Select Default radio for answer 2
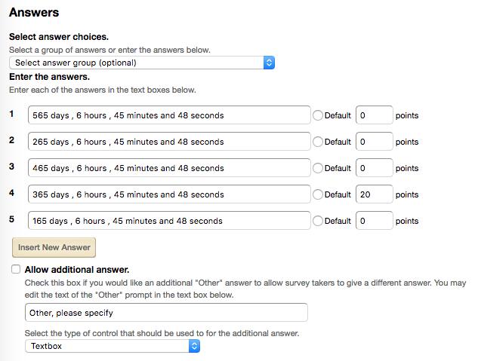The height and width of the screenshot is (361, 478). click(318, 142)
